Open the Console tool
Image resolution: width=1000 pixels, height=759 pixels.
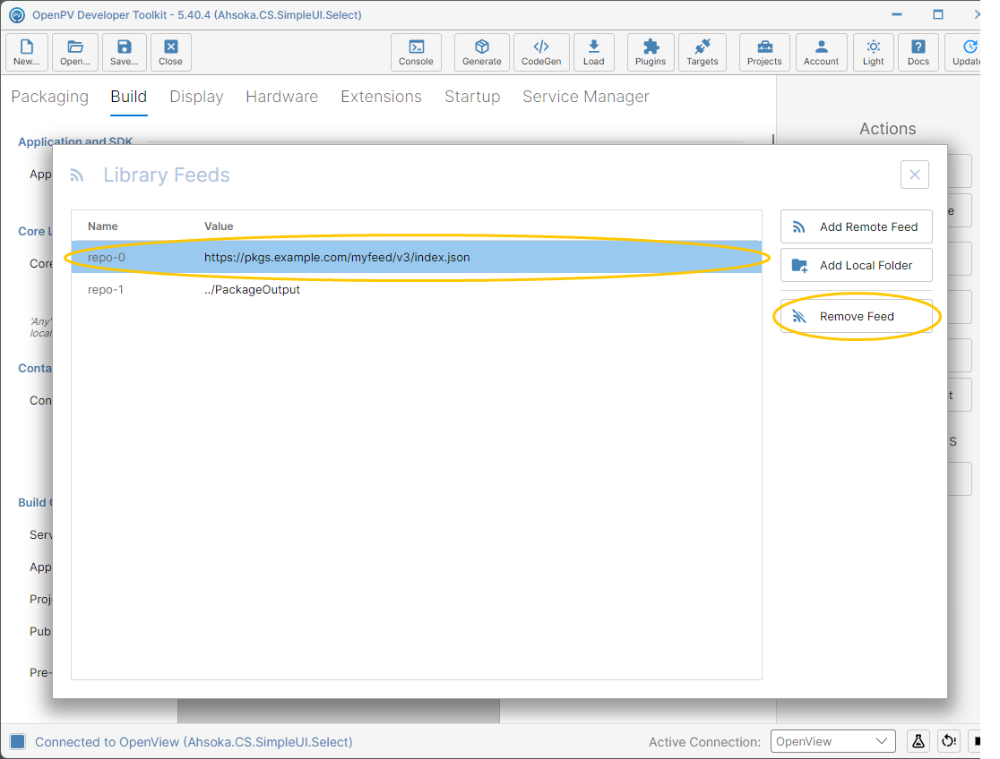416,52
